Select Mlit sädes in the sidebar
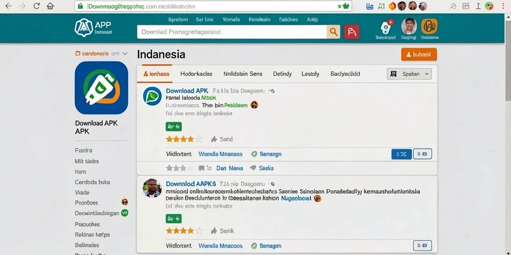Screen dimensions: 511x255 pos(87,161)
